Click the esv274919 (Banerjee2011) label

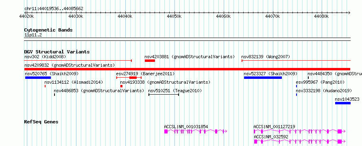[145, 74]
